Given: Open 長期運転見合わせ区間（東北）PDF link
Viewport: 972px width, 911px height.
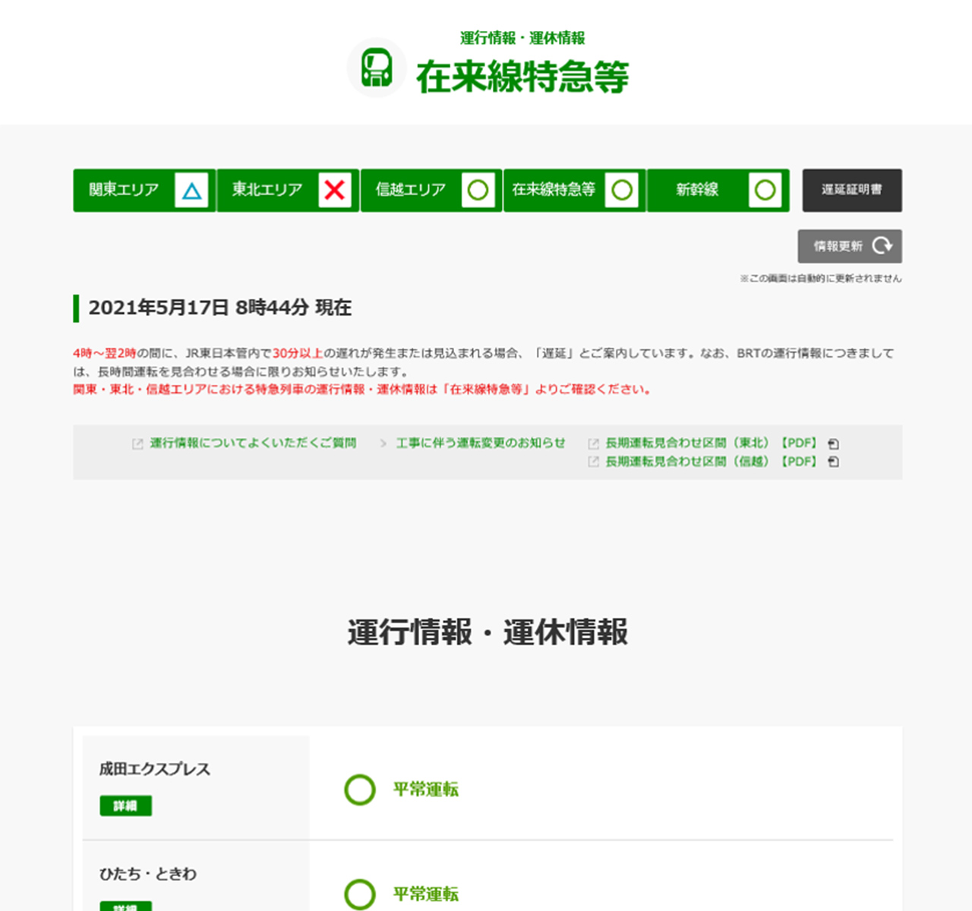Looking at the screenshot, I should point(712,443).
